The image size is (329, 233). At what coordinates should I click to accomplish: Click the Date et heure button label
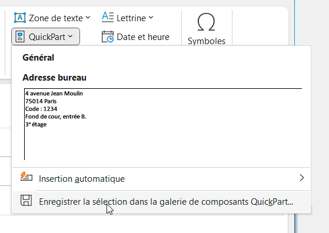pos(143,37)
